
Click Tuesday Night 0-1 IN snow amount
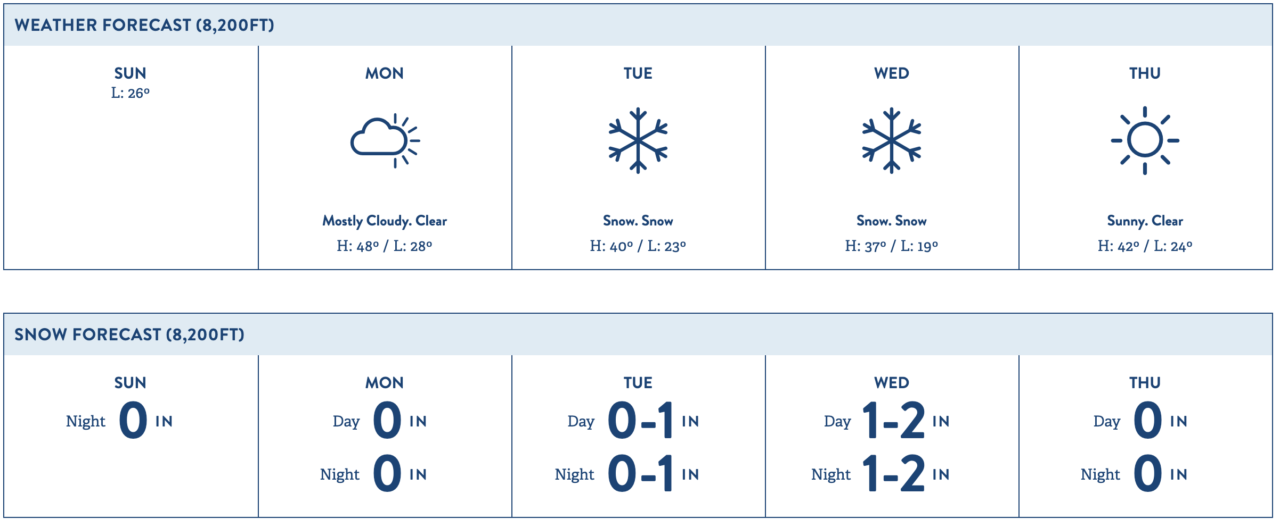(627, 474)
